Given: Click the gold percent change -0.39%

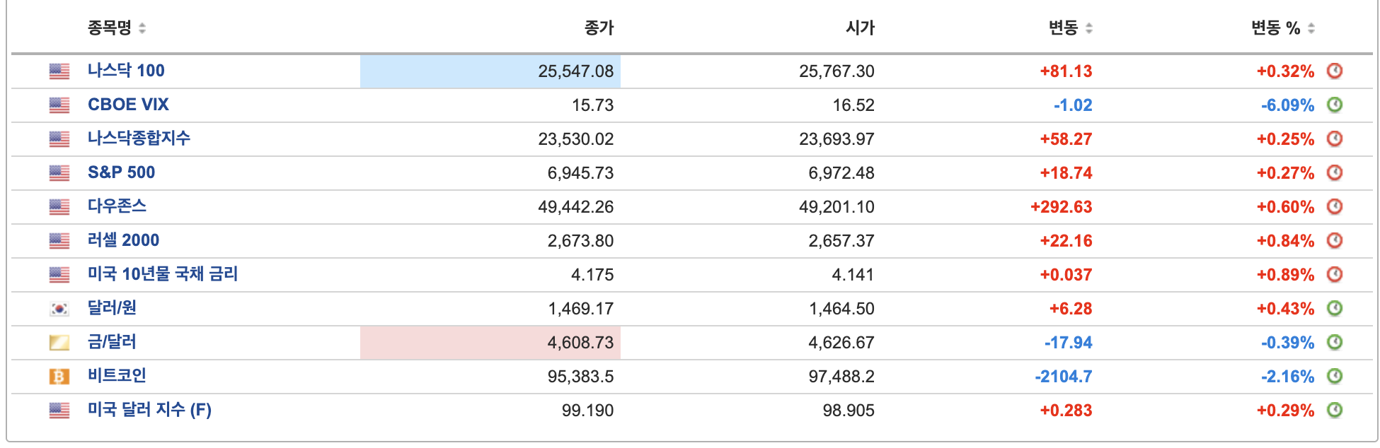Looking at the screenshot, I should [x=1287, y=343].
